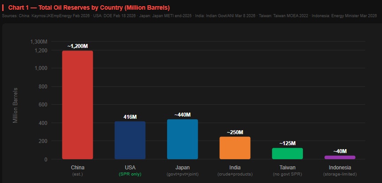Select the ~125M data label

click(x=287, y=143)
